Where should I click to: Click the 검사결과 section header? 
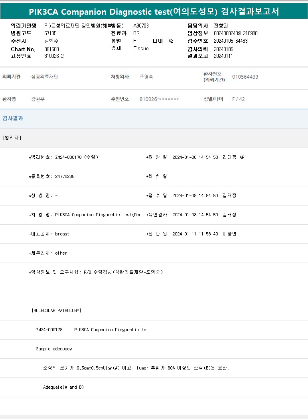click(x=13, y=119)
